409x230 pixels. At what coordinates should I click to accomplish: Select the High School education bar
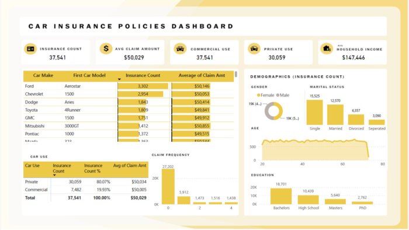point(309,200)
